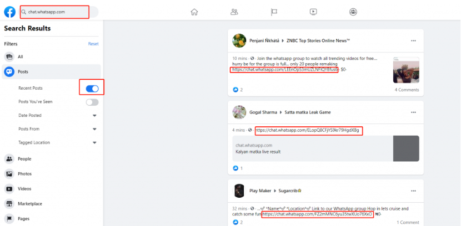Click like icon on Gogal Sharma's post
Image resolution: width=461 pixels, height=226 pixels.
(235, 168)
